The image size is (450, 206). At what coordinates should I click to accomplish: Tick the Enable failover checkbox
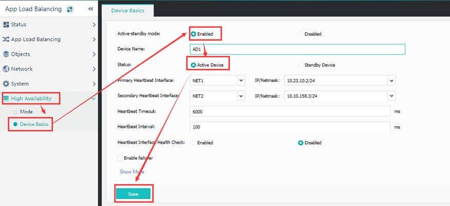[120, 158]
